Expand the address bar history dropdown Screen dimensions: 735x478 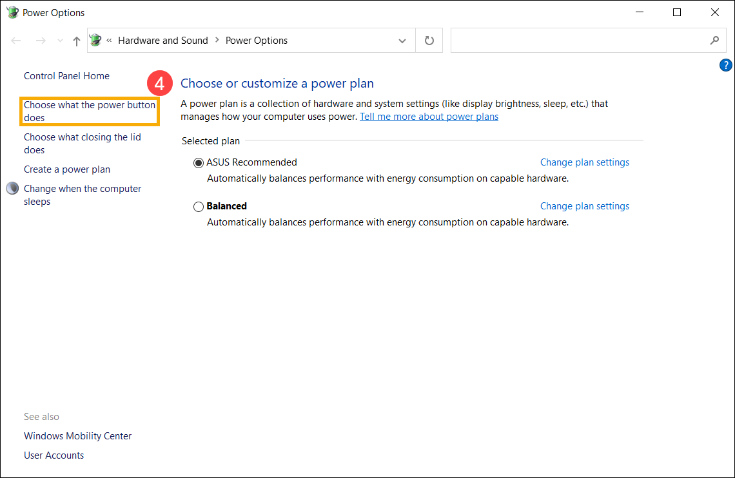tap(402, 41)
